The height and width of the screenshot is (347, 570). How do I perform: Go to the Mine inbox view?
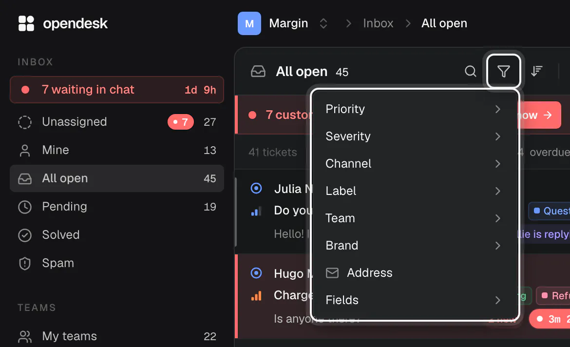(117, 150)
